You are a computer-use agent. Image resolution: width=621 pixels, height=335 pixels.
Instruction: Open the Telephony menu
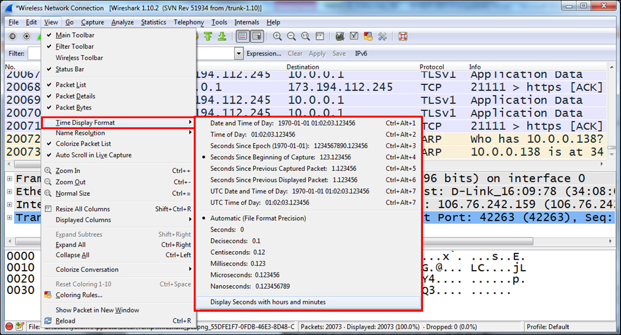pyautogui.click(x=189, y=22)
